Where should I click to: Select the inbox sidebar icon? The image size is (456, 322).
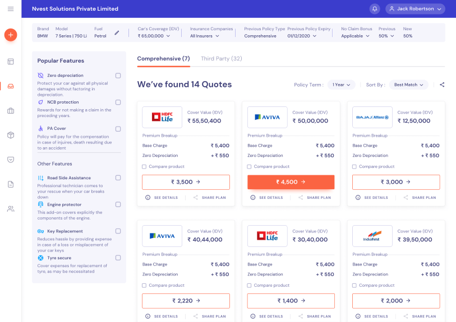[11, 86]
